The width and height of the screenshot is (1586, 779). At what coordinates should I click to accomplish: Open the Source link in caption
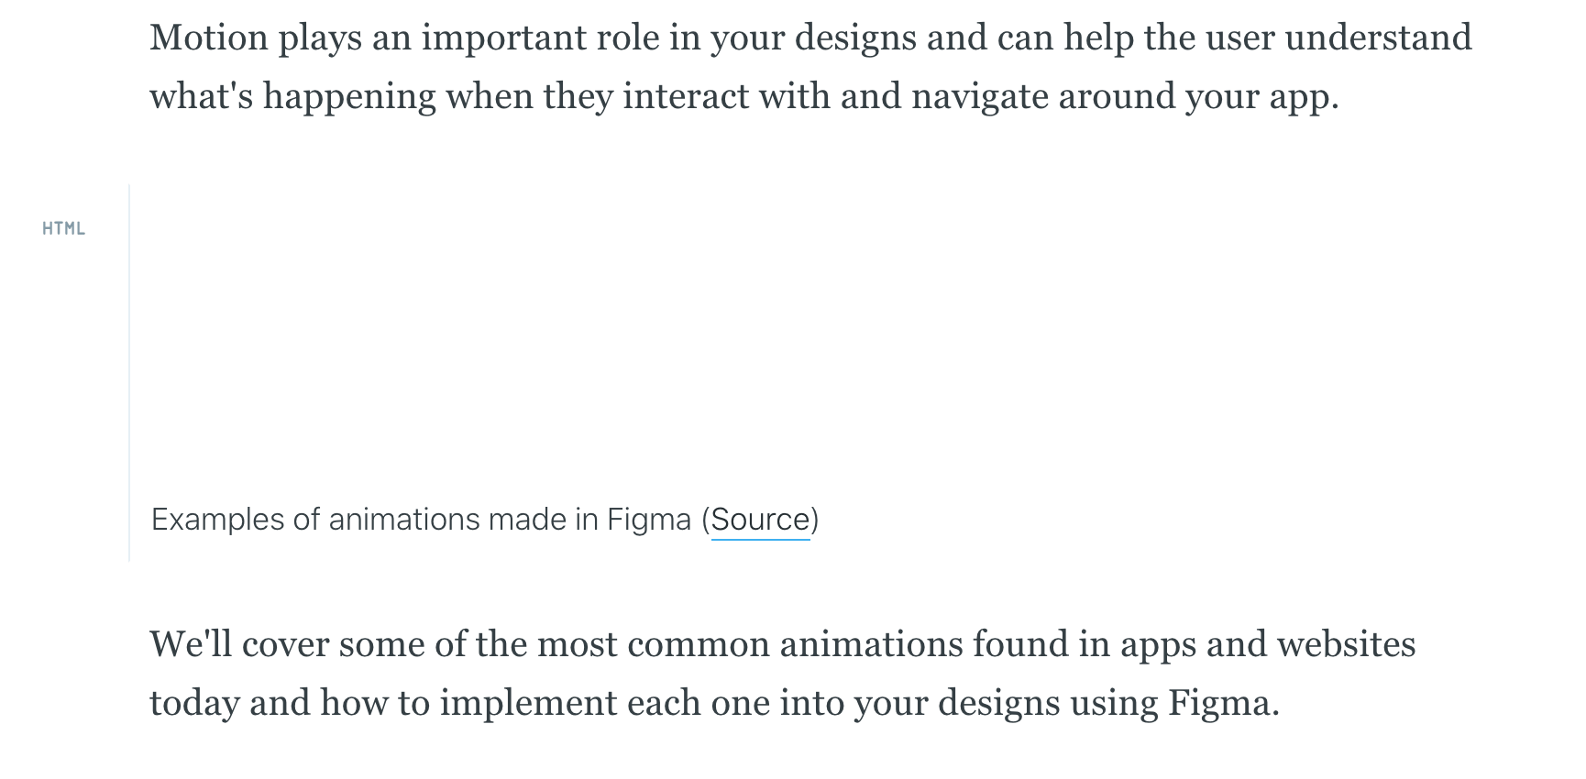pyautogui.click(x=760, y=520)
